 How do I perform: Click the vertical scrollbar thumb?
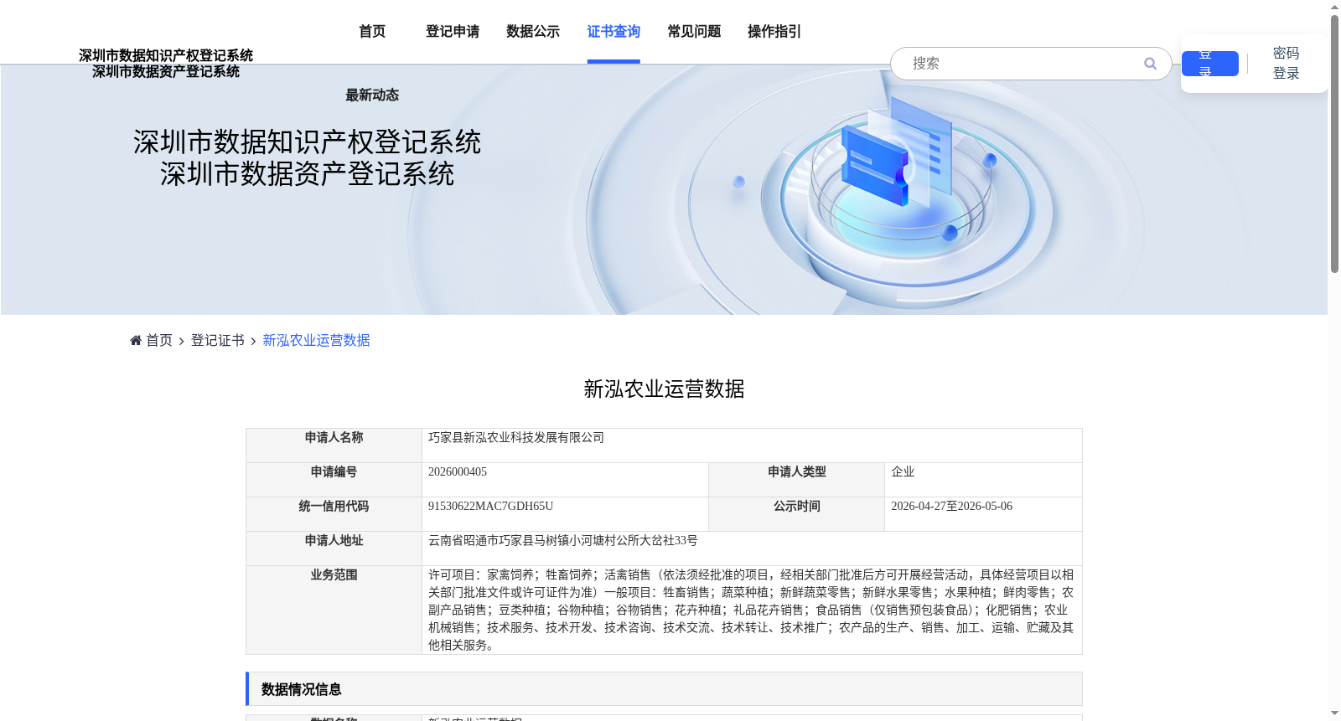tap(1334, 142)
